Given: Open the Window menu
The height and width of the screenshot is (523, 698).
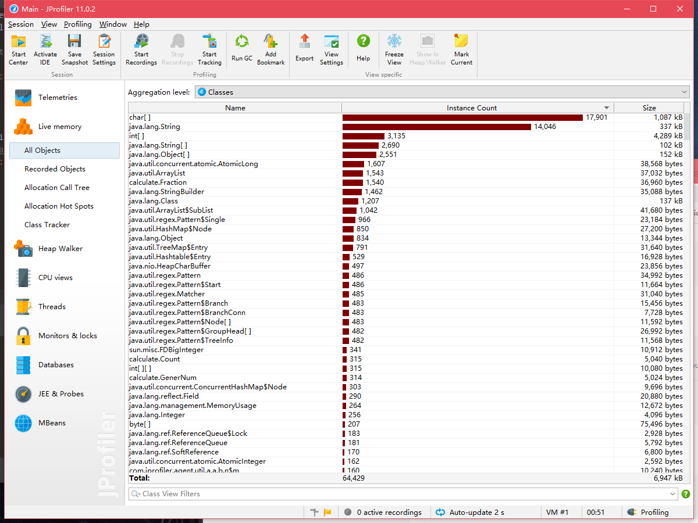Looking at the screenshot, I should (x=113, y=24).
